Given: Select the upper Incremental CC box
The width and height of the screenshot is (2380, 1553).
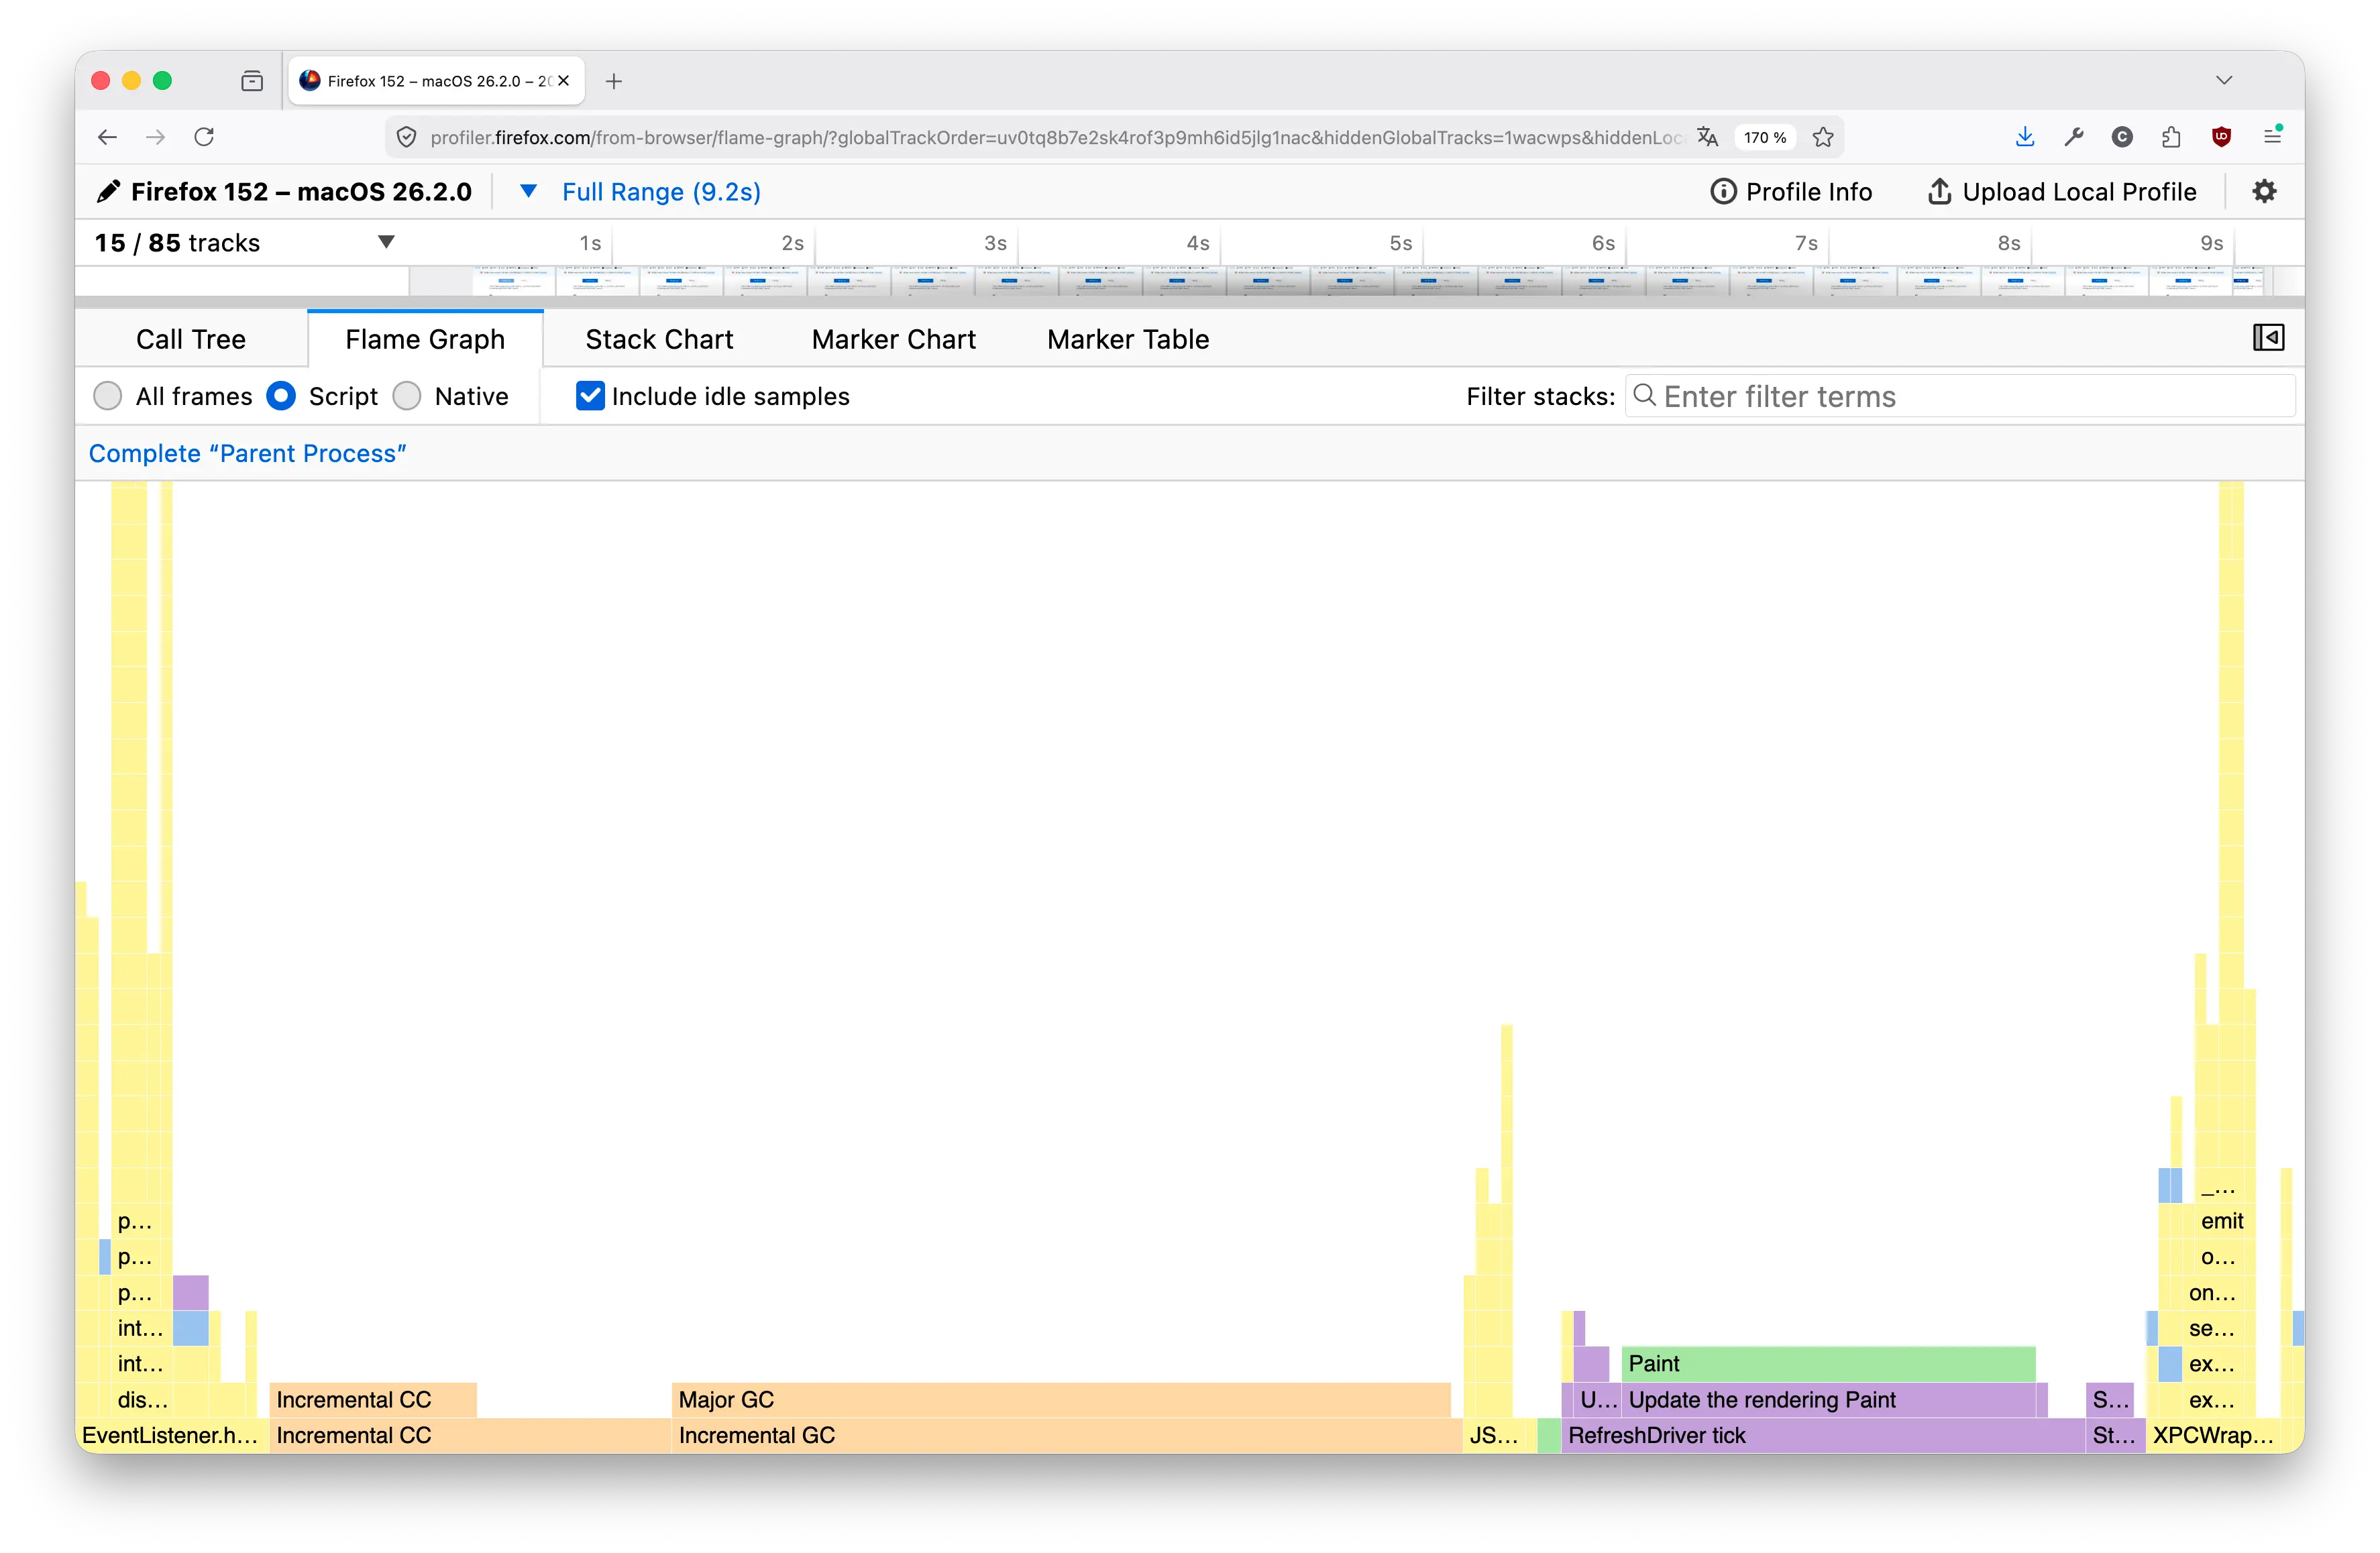Looking at the screenshot, I should pos(373,1399).
